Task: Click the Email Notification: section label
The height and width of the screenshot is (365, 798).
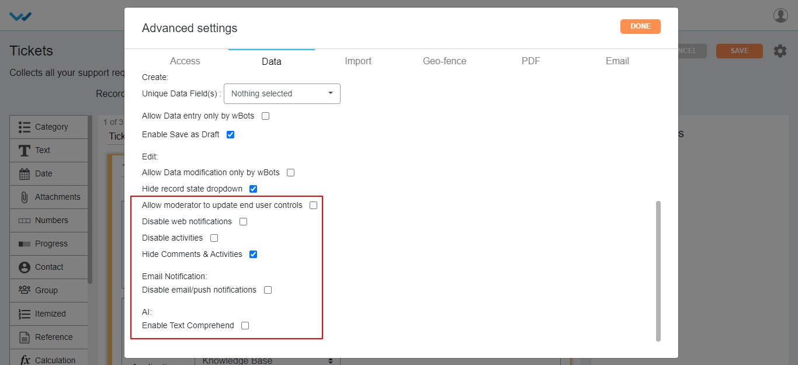Action: [175, 276]
